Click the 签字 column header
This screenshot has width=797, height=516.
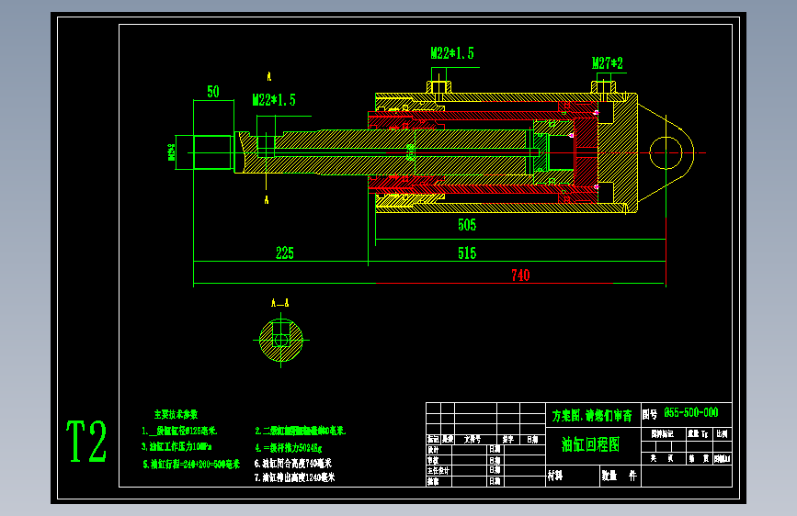(x=507, y=439)
